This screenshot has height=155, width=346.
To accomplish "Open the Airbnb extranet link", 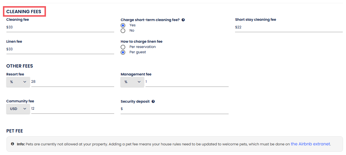I will [310, 144].
